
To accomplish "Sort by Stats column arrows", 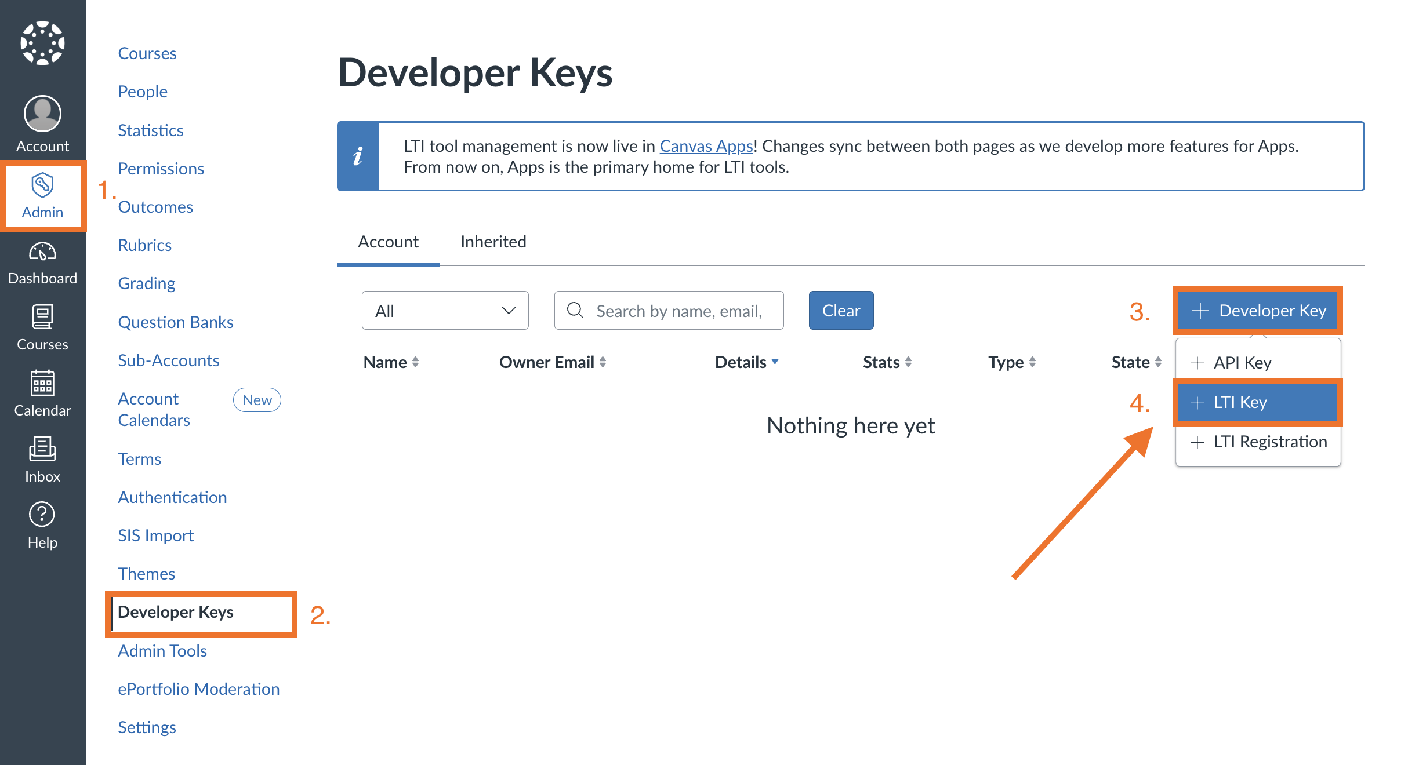I will coord(908,362).
